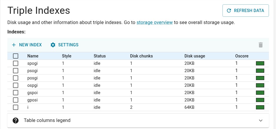Click the gspoi green Oscore swatch
Image resolution: width=276 pixels, height=129 pixels.
point(260,93)
